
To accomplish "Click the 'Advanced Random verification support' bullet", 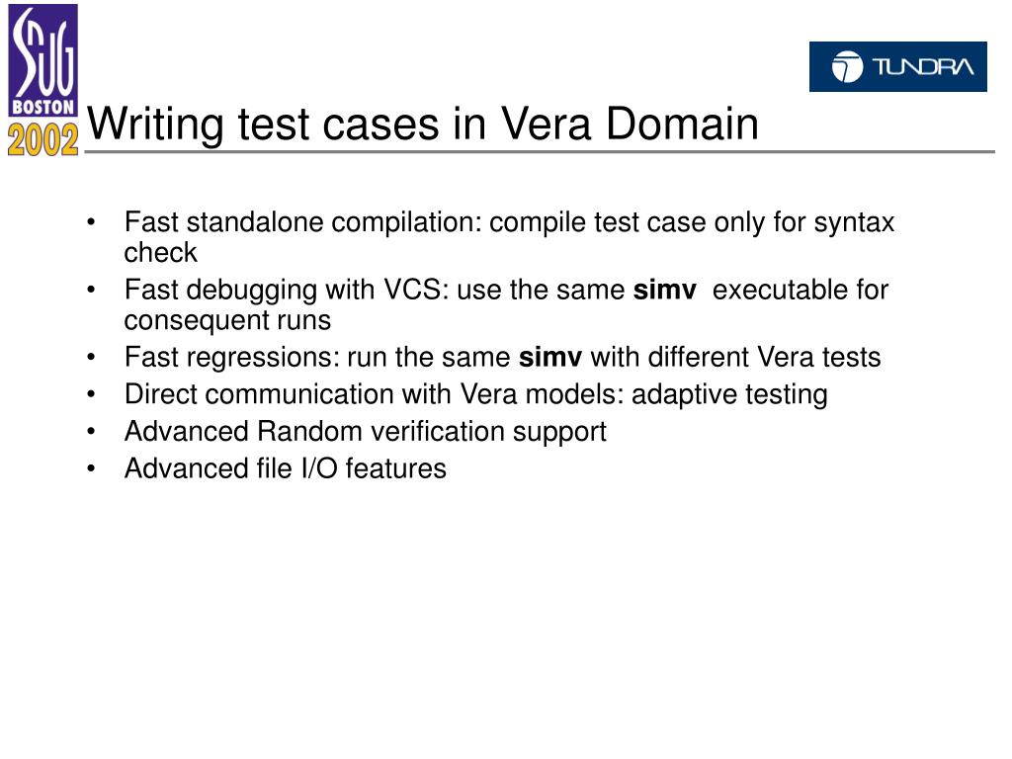I will point(366,432).
